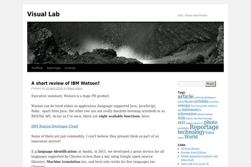Click the bold text eight available functions
Screen dimensions: 251x167
(x=119, y=116)
